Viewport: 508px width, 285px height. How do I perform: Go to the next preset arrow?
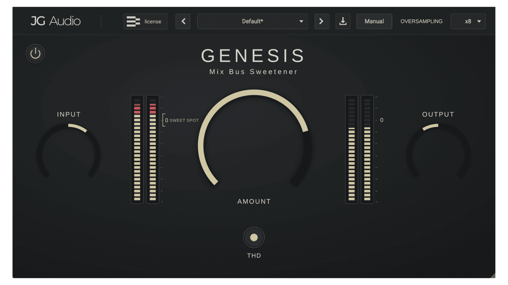tap(322, 21)
